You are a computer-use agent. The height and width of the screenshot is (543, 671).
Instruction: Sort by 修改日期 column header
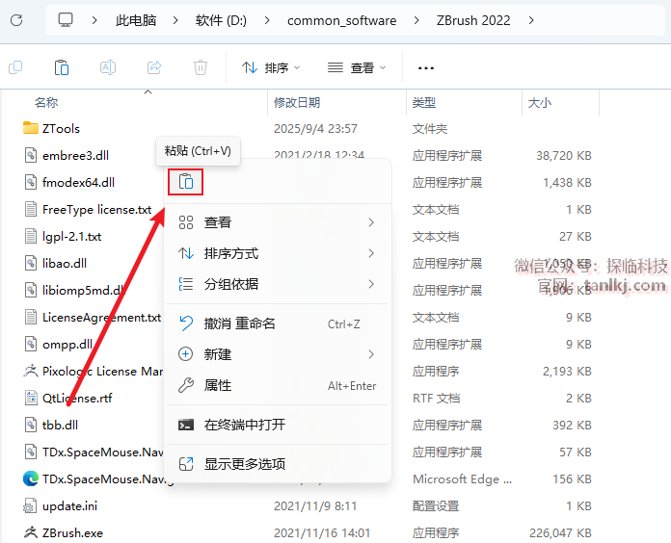click(297, 102)
